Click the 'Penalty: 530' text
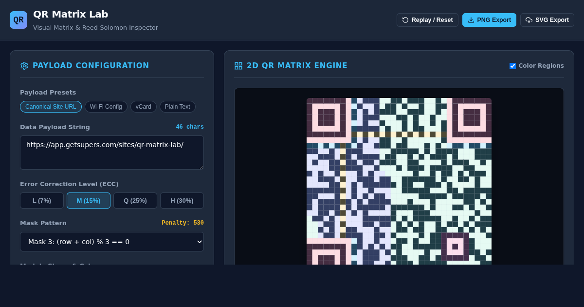This screenshot has height=307, width=584. click(x=182, y=223)
